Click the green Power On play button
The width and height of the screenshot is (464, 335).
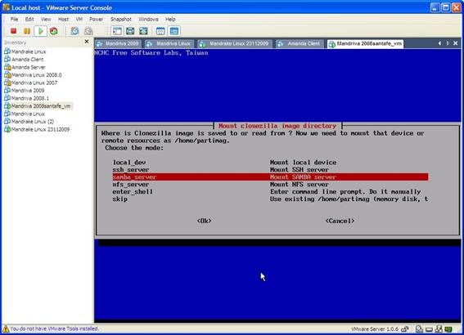coord(41,31)
